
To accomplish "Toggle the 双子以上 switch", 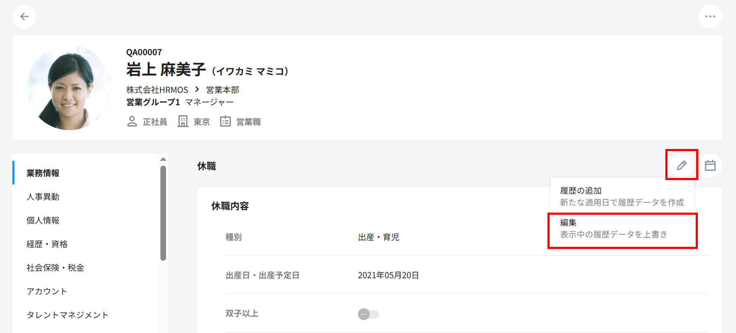I will pyautogui.click(x=368, y=314).
